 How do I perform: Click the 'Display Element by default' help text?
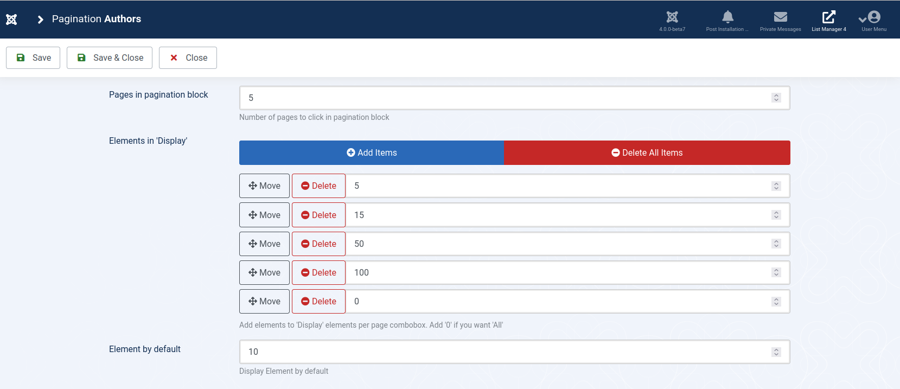click(284, 371)
